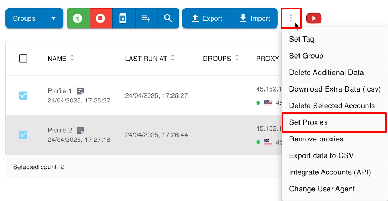Screen dimensions: 388x201
Task: Click the Selected count: 2 text
Action: pos(39,167)
